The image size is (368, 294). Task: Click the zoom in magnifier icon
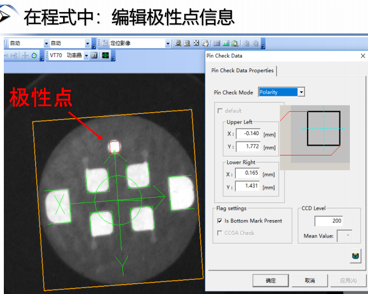(178, 43)
